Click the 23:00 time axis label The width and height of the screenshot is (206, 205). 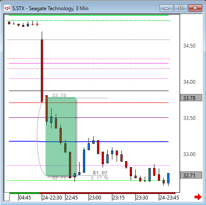(95, 197)
